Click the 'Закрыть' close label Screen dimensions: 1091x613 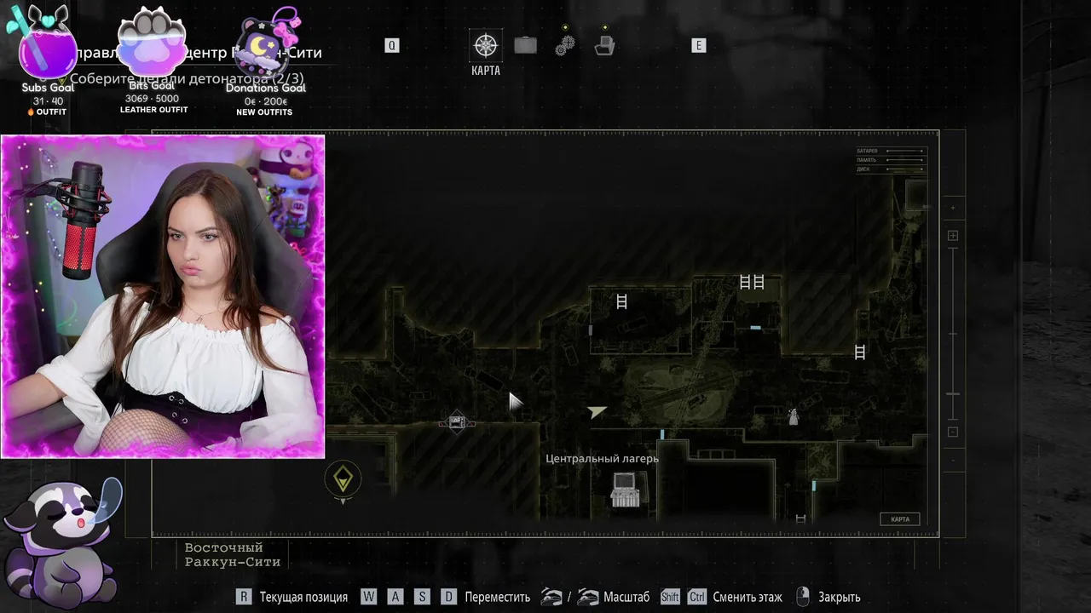point(839,598)
